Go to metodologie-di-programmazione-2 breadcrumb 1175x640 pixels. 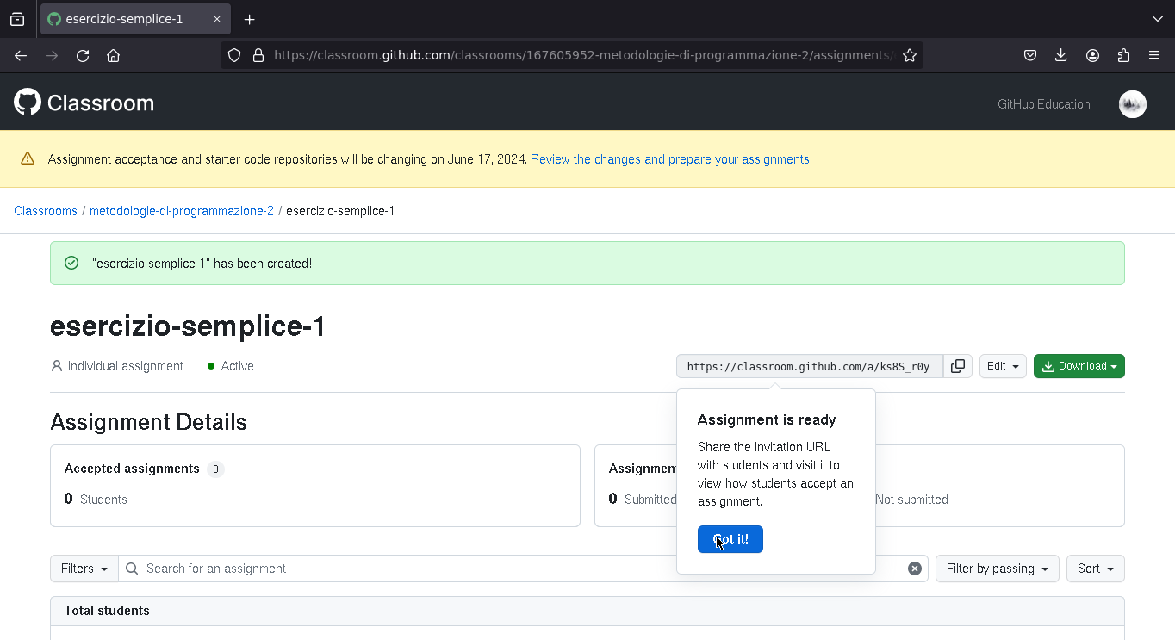(x=182, y=211)
